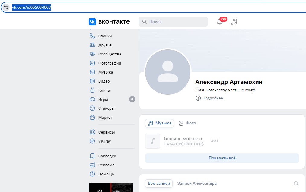Click the song title Больше мне не н...
Image resolution: width=306 pixels, height=192 pixels.
[x=185, y=139]
